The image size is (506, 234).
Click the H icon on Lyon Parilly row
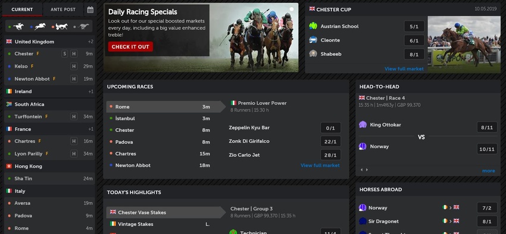point(74,154)
